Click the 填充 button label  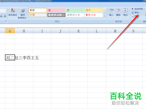[x=137, y=12]
